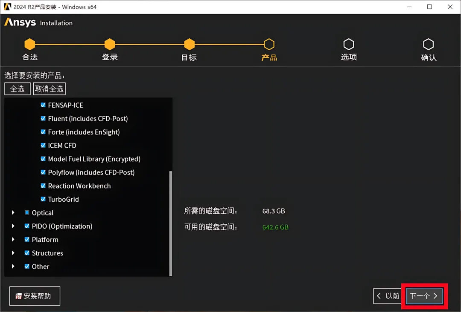The image size is (461, 312).
Task: Click the PDF icon on 安装帮助 button
Action: tap(18, 296)
